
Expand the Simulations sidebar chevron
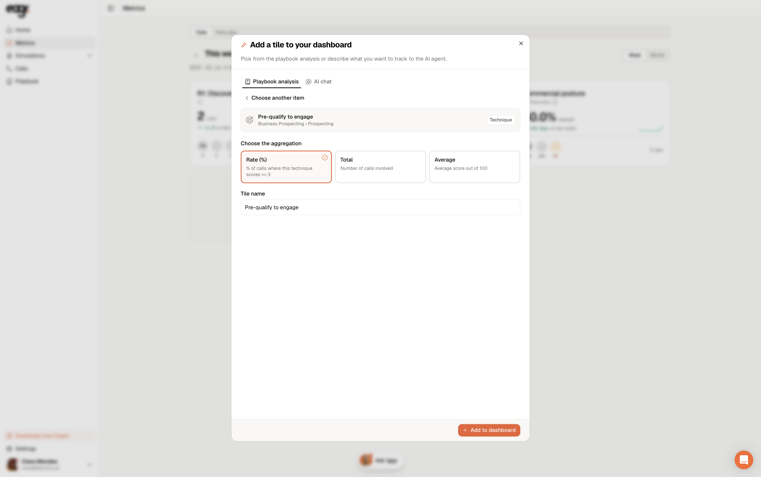coord(90,56)
